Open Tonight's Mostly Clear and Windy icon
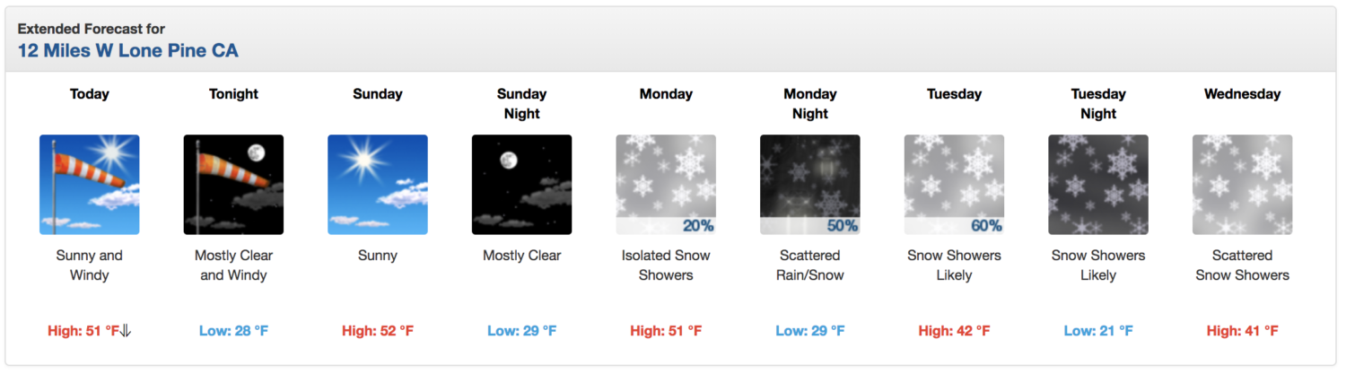Viewport: 1346px width, 374px height. (x=233, y=185)
